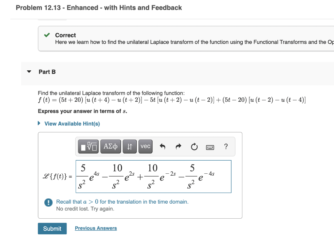Redo the last equation edit
Screen dimensions: 334x247
(178, 147)
